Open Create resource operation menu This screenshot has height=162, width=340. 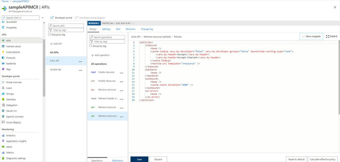pos(122,73)
